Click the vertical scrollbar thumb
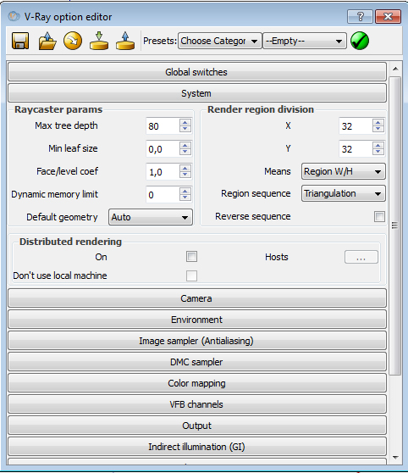The image size is (408, 473). coord(395,225)
